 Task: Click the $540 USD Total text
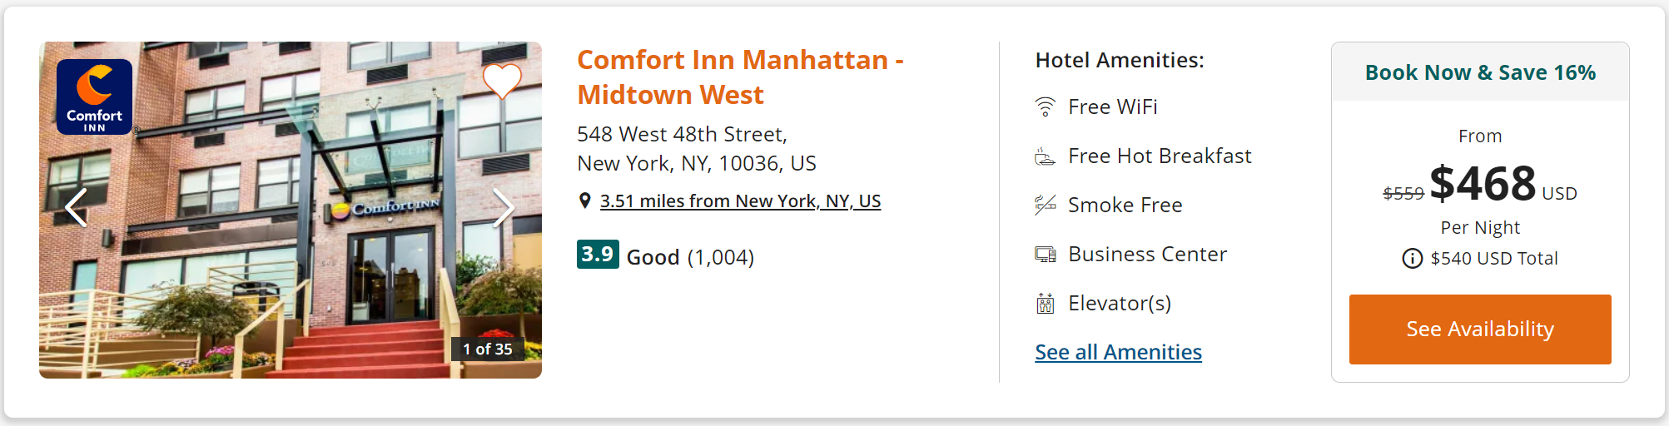pyautogui.click(x=1494, y=259)
